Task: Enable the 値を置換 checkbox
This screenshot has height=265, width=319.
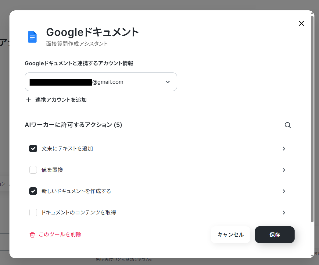Action: pos(33,170)
